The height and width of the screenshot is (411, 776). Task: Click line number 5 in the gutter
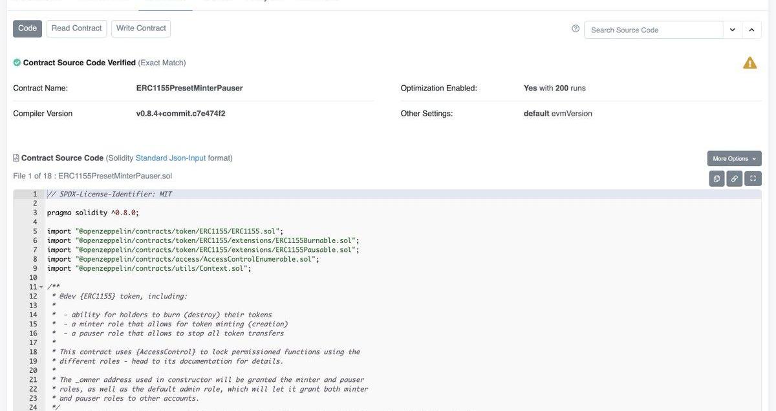35,231
